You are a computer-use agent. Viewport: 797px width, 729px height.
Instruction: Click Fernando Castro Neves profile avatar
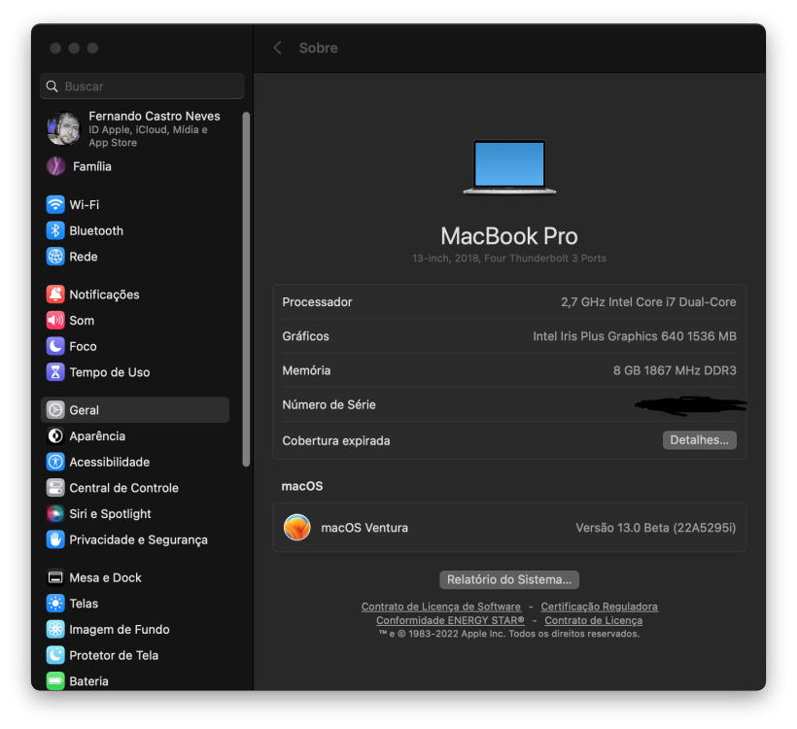coord(63,129)
